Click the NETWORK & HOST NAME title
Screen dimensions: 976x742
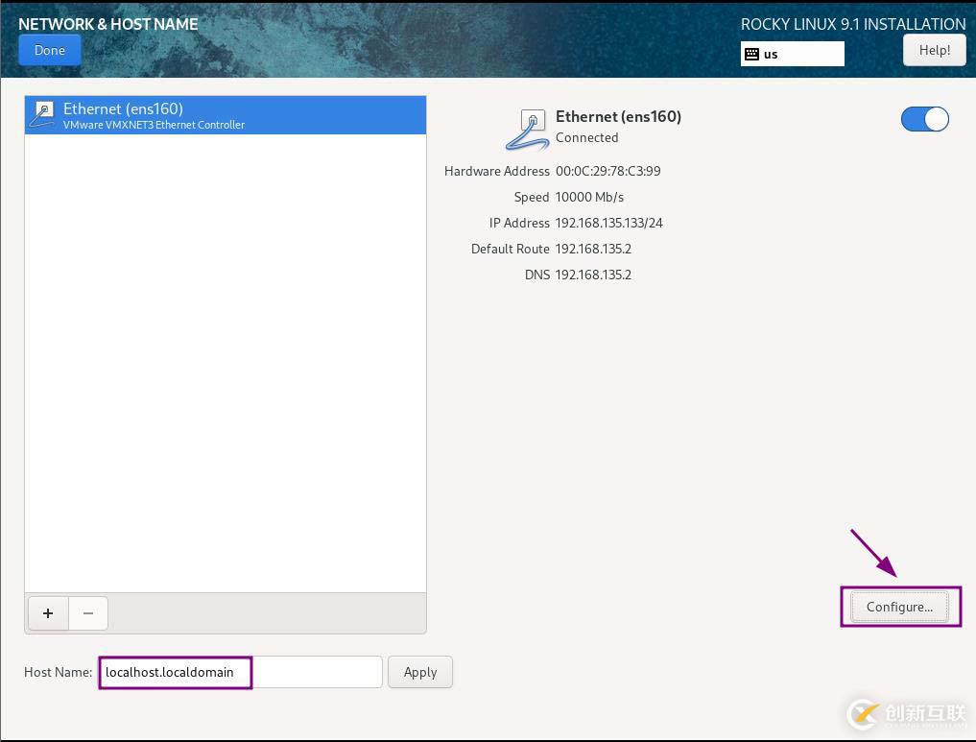[108, 24]
